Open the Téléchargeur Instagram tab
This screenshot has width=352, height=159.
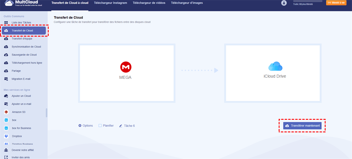point(110,3)
